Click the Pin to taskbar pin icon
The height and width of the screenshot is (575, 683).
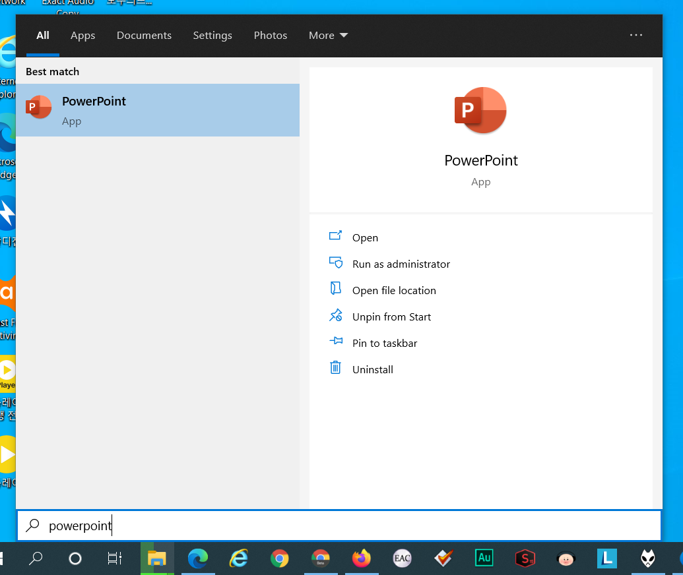(335, 341)
